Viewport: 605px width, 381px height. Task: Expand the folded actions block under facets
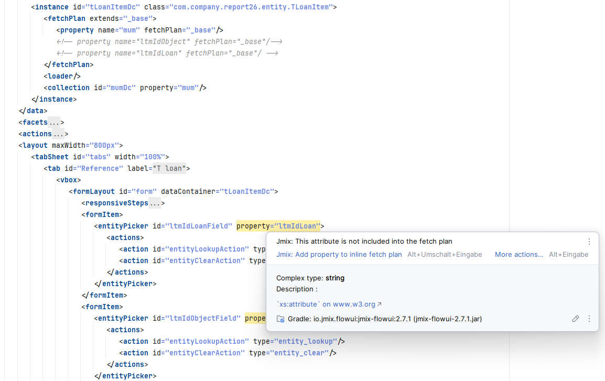(x=58, y=134)
